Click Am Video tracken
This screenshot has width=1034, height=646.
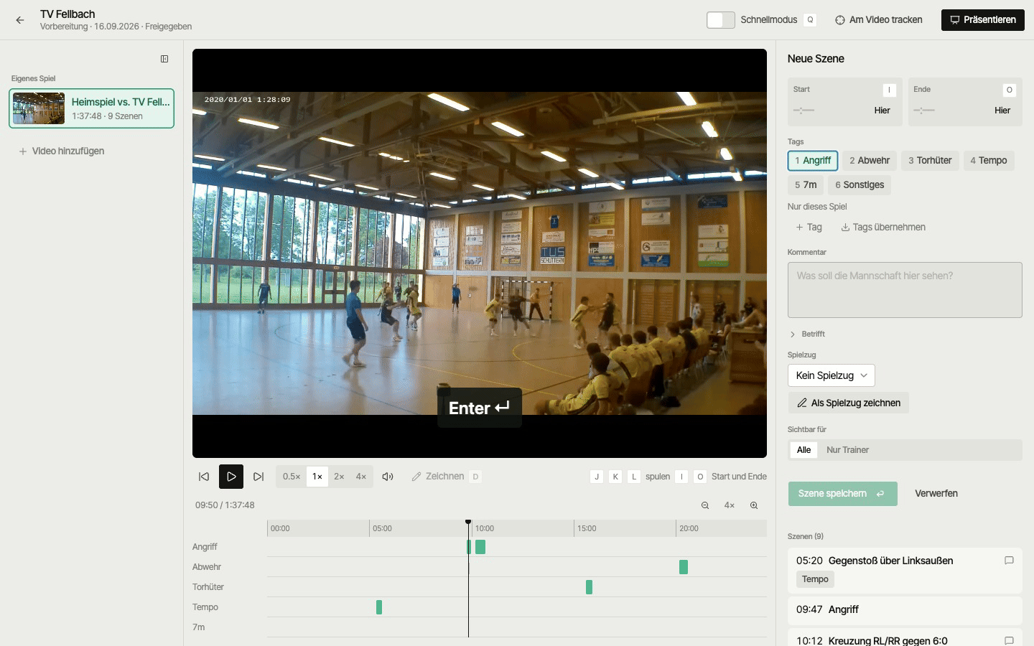click(x=879, y=20)
